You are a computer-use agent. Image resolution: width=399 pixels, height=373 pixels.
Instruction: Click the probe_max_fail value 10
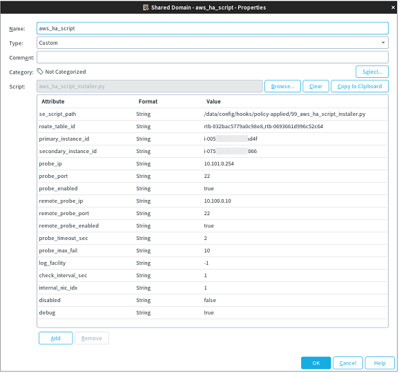point(207,251)
